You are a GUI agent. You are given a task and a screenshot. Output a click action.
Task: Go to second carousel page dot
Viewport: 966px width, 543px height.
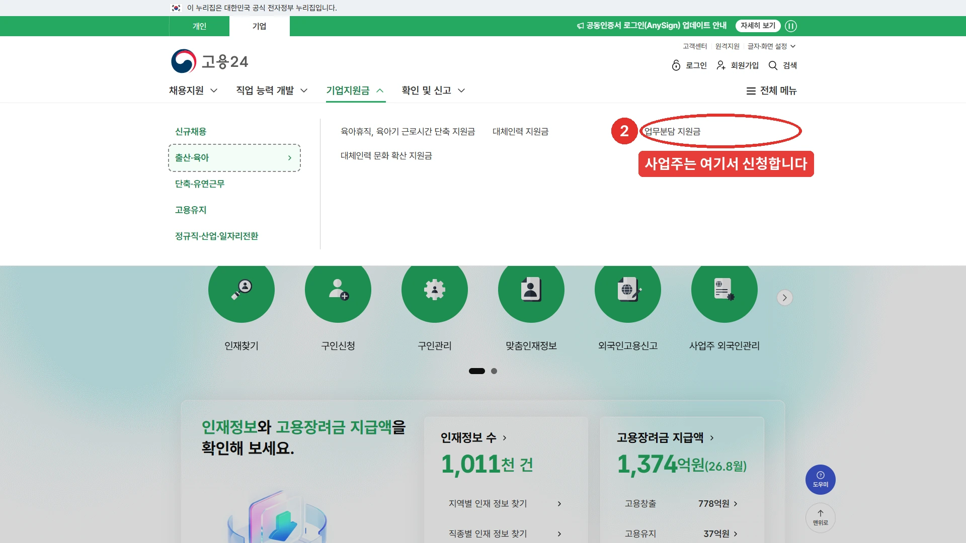(x=494, y=371)
